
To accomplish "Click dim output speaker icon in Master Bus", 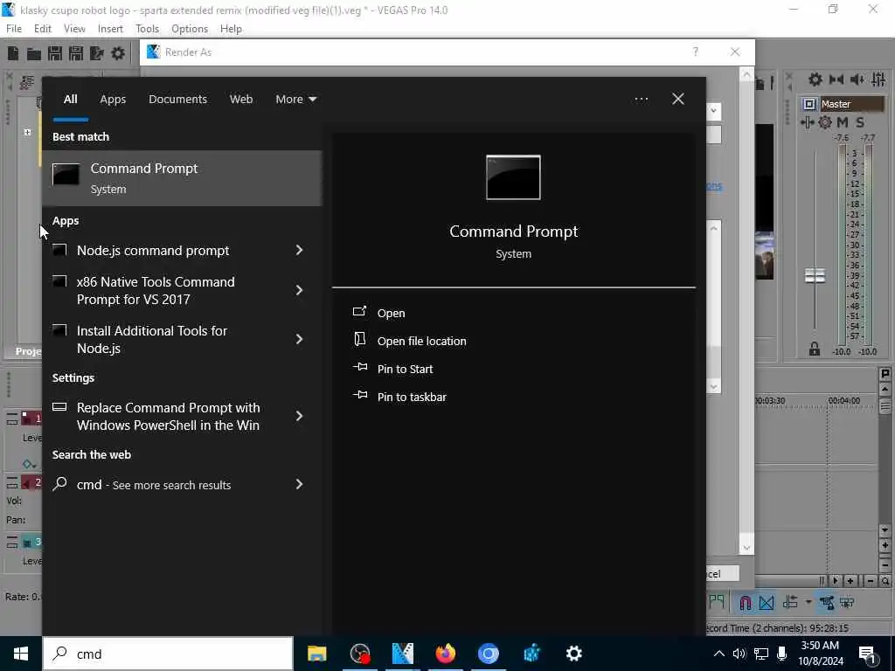I will point(857,80).
